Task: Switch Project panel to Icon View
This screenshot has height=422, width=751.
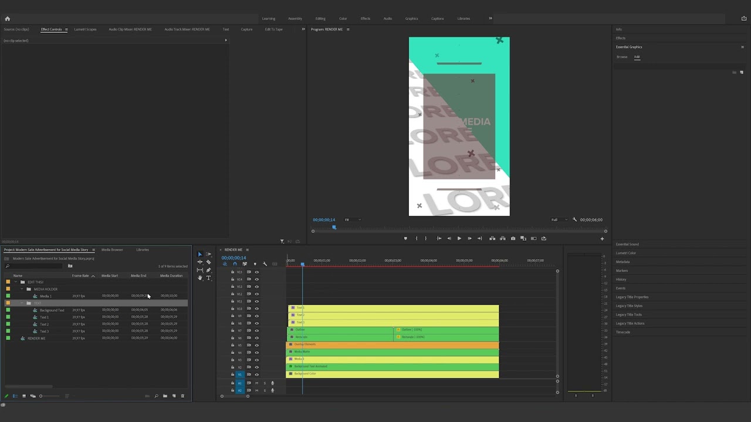Action: pyautogui.click(x=24, y=396)
